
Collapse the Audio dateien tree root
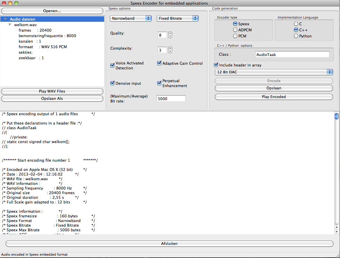coord(6,19)
